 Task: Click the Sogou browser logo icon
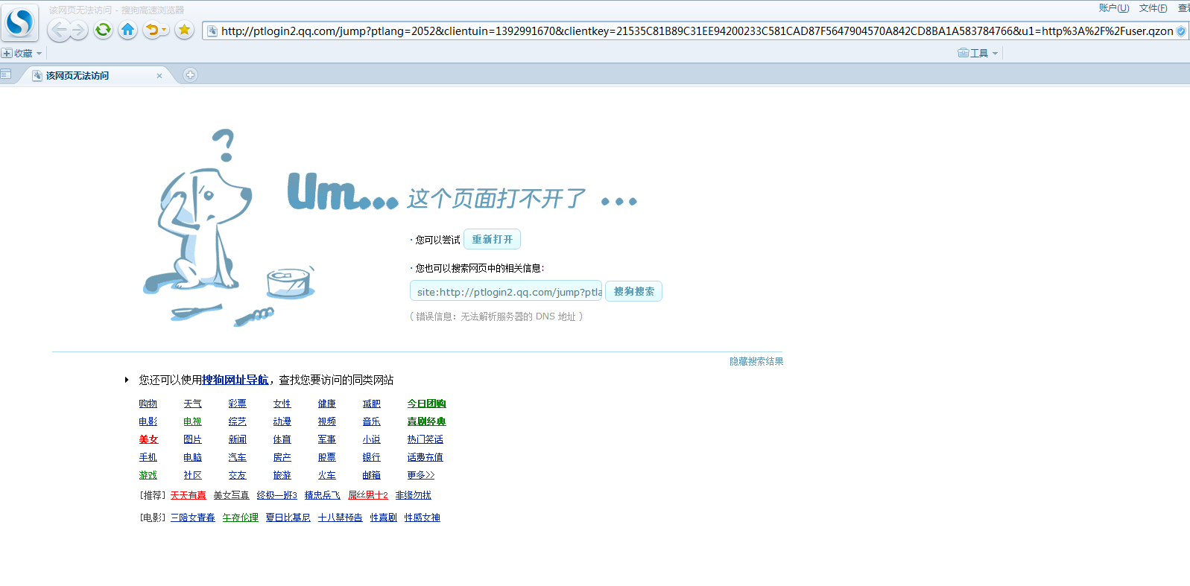(x=20, y=23)
